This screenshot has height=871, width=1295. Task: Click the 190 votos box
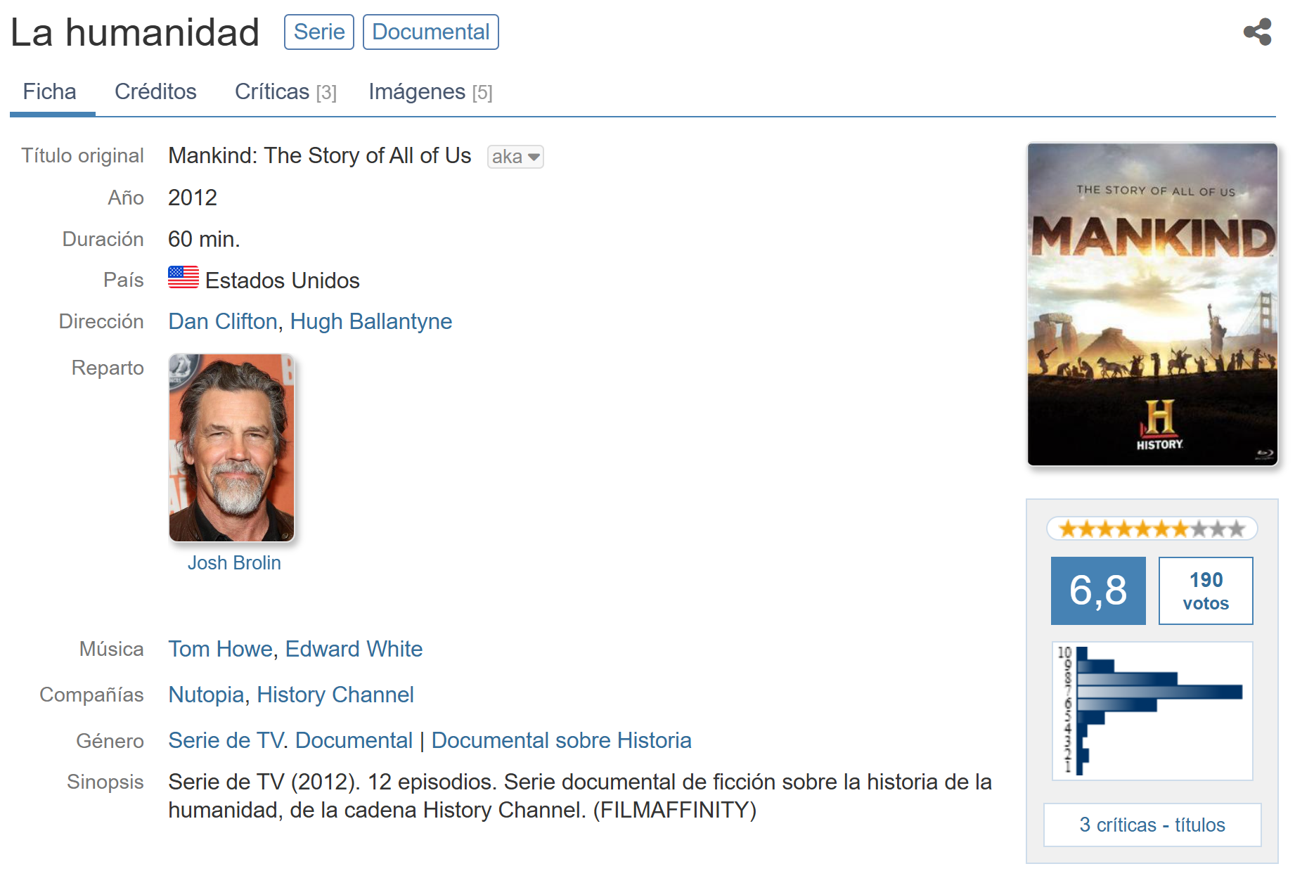[x=1205, y=591]
